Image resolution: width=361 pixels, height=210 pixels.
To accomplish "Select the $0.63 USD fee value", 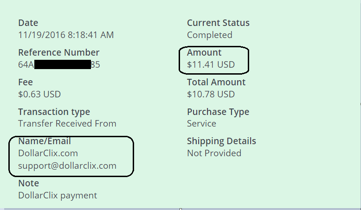I will (x=39, y=94).
